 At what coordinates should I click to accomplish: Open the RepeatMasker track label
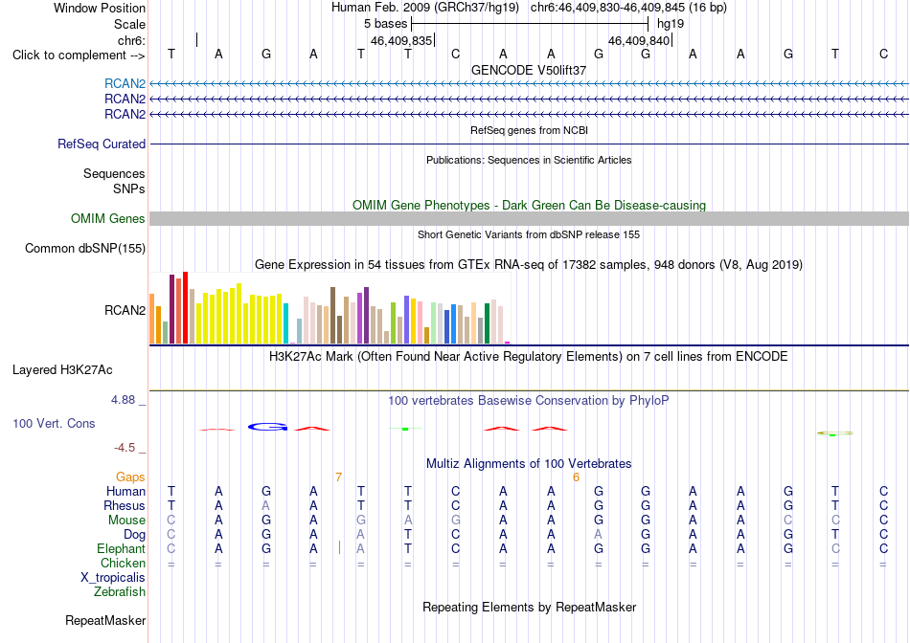[105, 620]
